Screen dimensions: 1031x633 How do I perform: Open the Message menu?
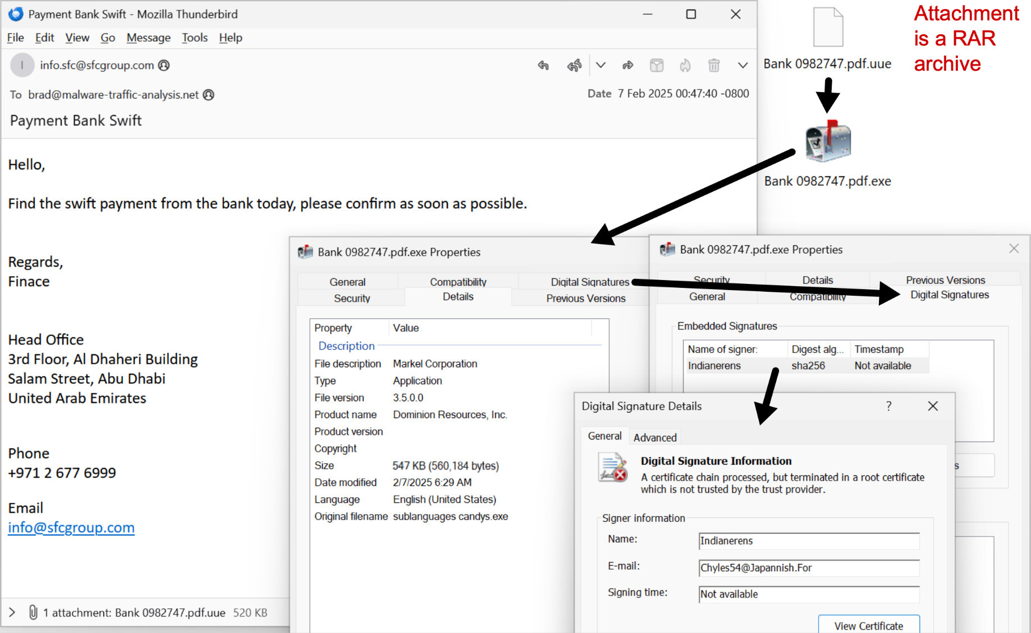pos(148,38)
